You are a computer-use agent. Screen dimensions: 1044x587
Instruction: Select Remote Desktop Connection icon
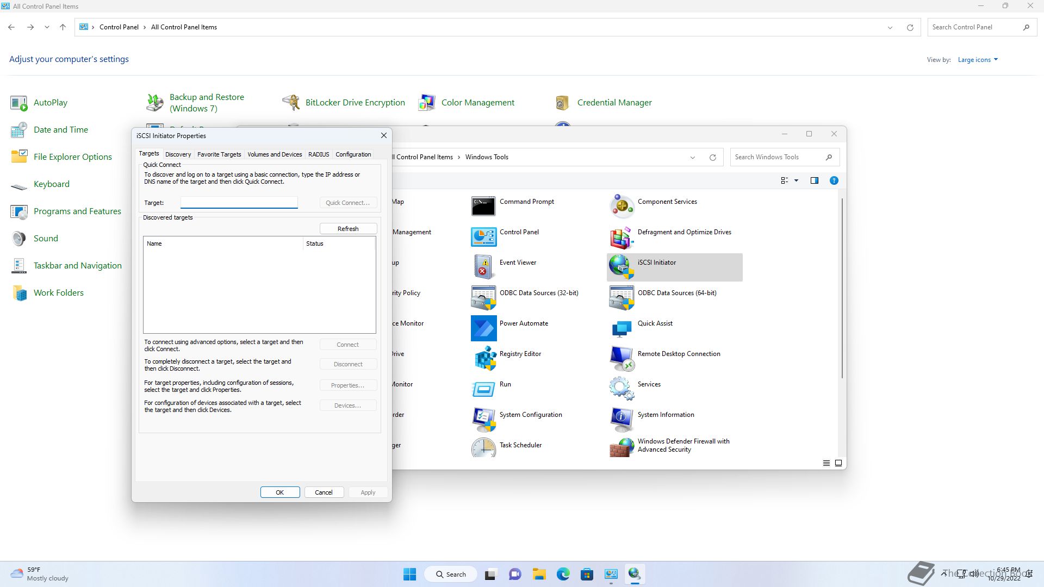(x=622, y=358)
